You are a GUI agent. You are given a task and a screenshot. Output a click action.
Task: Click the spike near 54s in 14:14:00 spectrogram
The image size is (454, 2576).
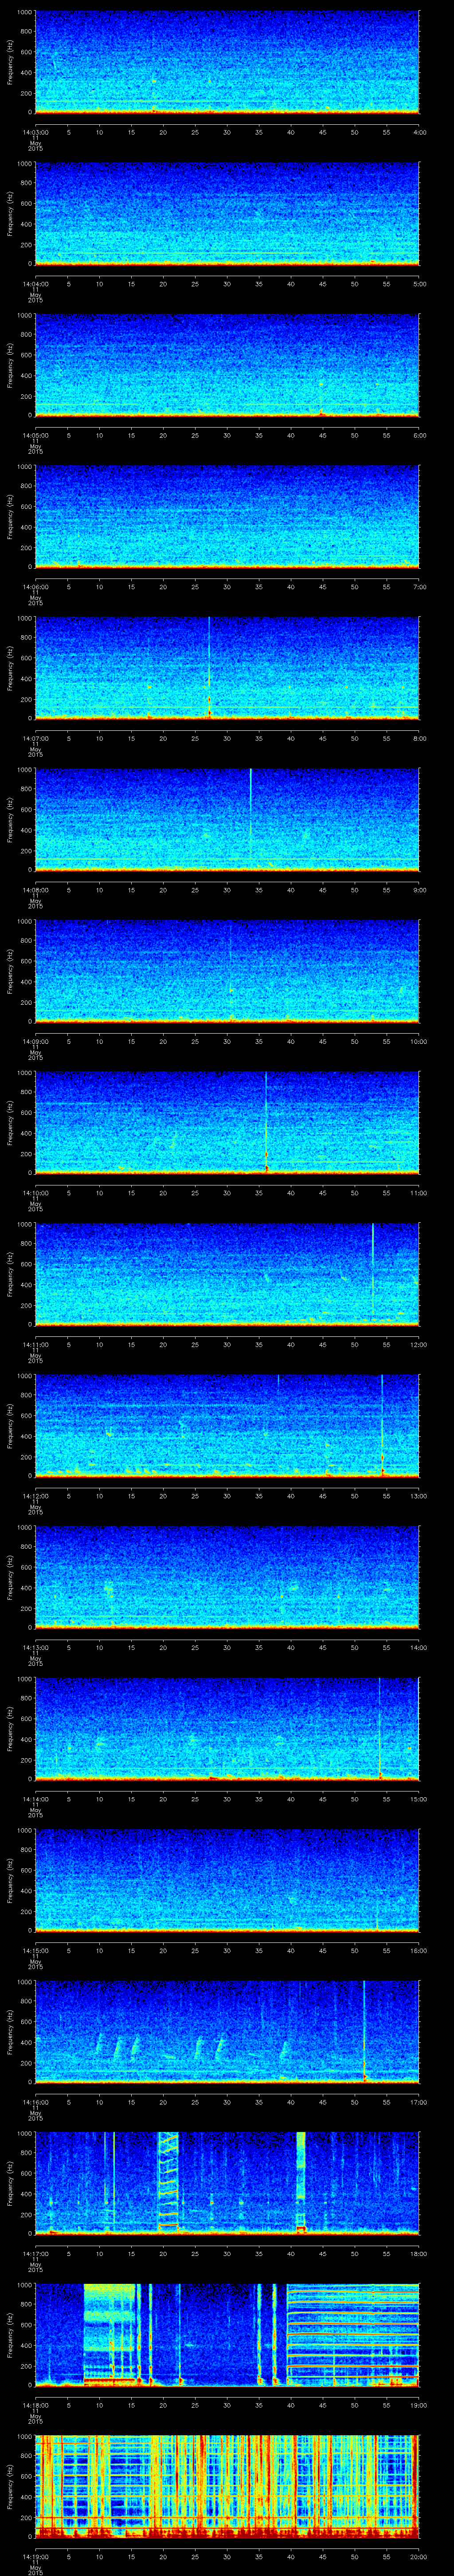pos(380,1728)
